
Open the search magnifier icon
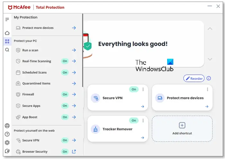7,50
